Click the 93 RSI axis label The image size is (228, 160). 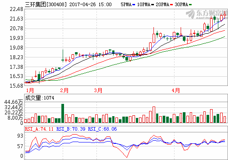20,136
